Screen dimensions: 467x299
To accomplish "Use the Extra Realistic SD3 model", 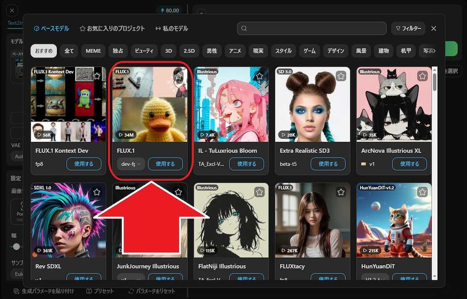I will tap(328, 164).
